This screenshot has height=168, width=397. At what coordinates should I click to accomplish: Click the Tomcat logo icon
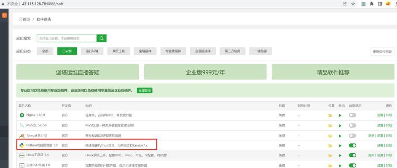pos(22,136)
